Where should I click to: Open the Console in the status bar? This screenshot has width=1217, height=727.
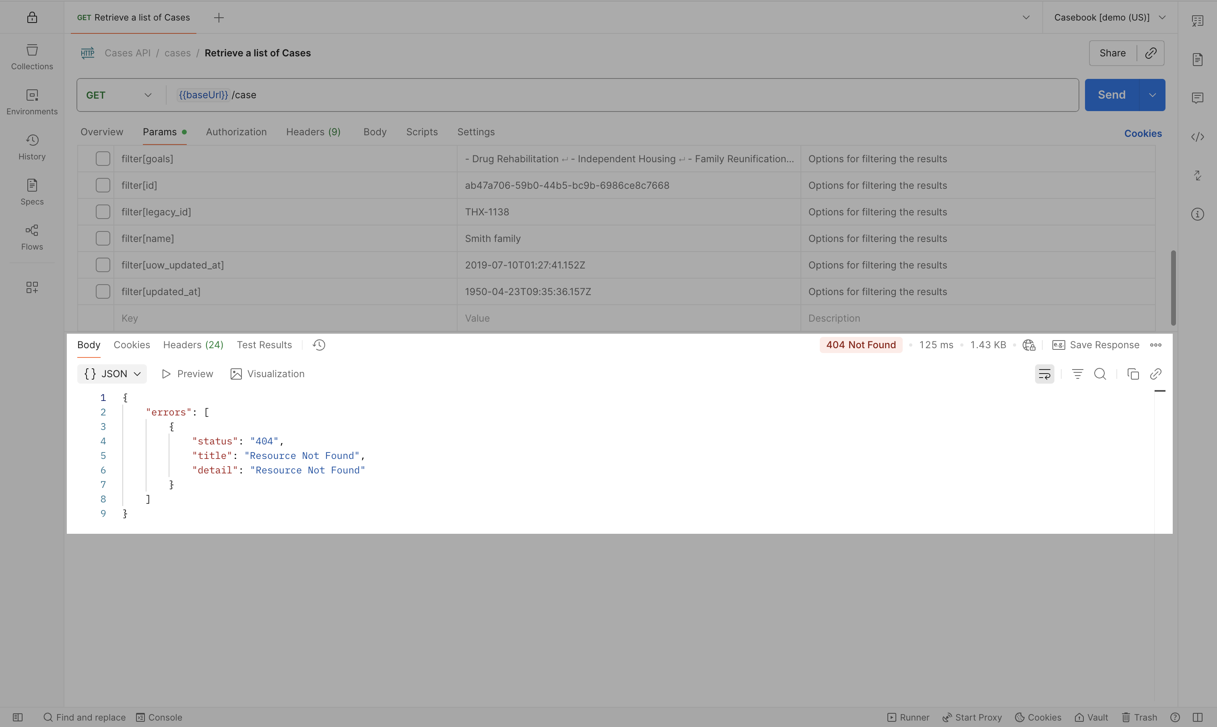pyautogui.click(x=159, y=717)
